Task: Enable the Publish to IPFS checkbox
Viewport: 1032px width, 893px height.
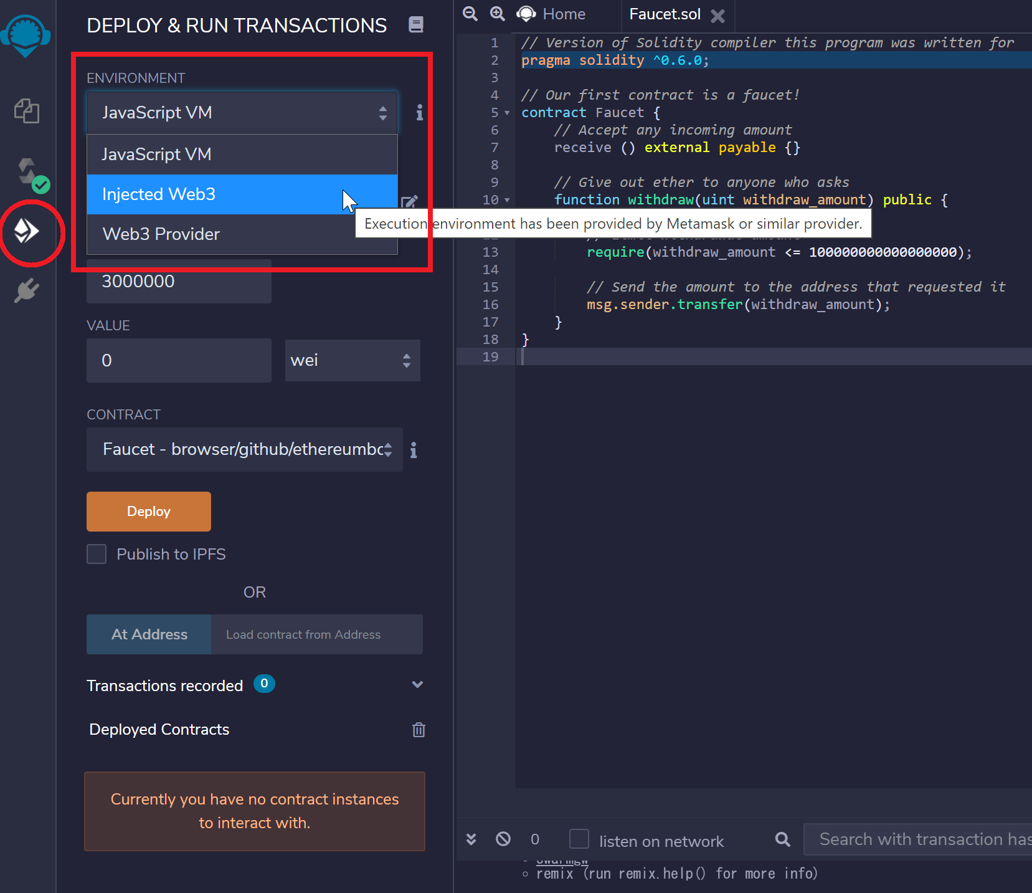Action: click(97, 554)
